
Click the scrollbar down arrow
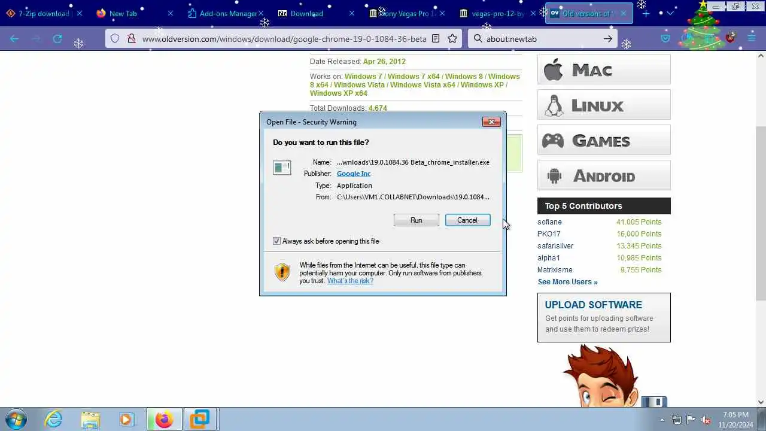761,402
